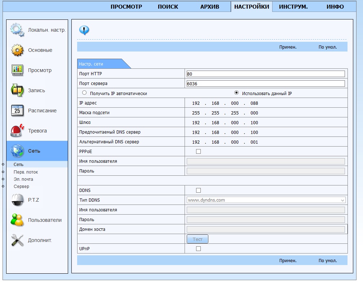Click the Локальн. настр. gear icon
Image resolution: width=363 pixels, height=287 pixels.
coord(17,30)
